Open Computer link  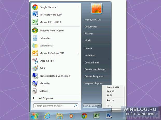[90, 55]
